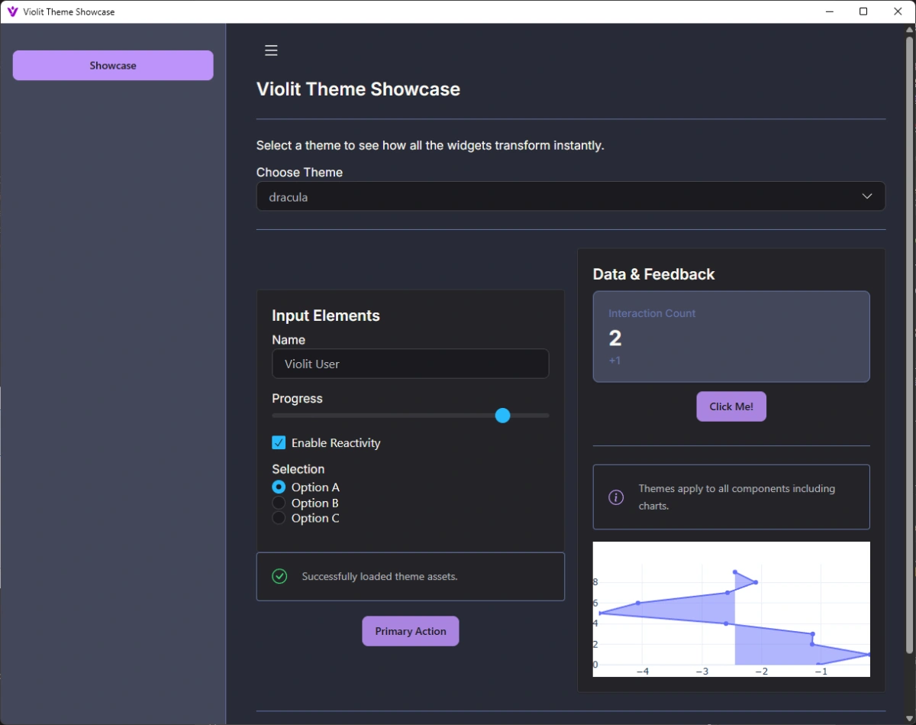Click the Choose Theme chevron arrow
The height and width of the screenshot is (725, 916).
click(866, 196)
